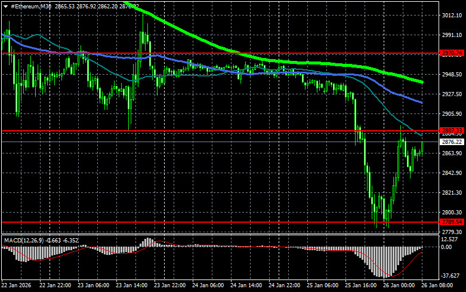Click the 22 Jan 22:00 time label
Screen dimensions: 466x292
[55, 285]
